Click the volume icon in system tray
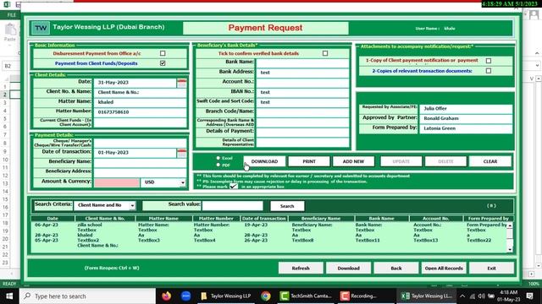Screen dimensions: 542x304 pyautogui.click(x=482, y=296)
